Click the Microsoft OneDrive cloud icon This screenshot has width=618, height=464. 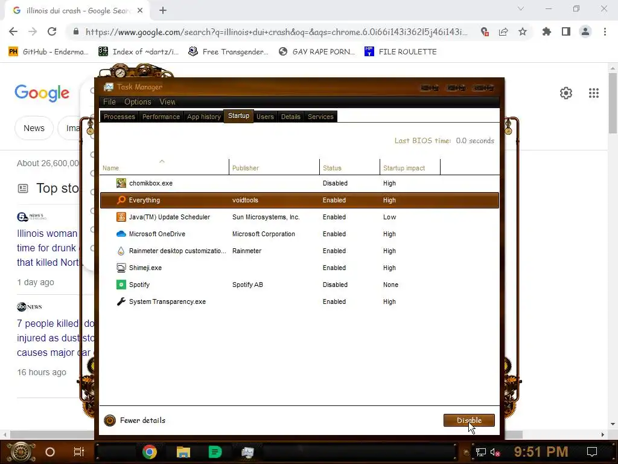(121, 234)
